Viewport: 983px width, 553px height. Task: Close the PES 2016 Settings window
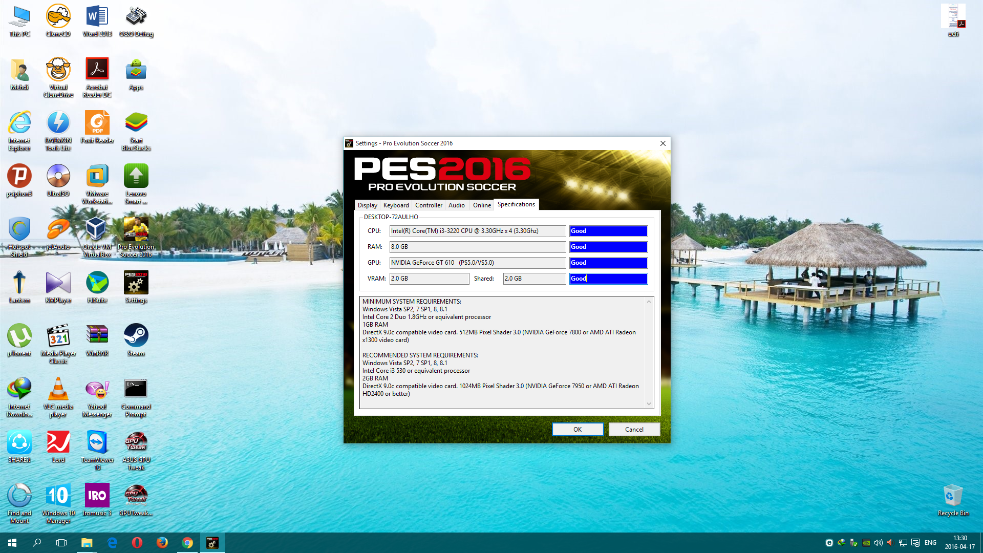point(663,143)
